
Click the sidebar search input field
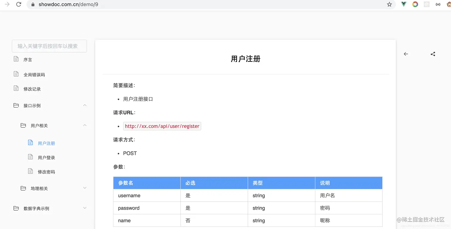coord(49,46)
